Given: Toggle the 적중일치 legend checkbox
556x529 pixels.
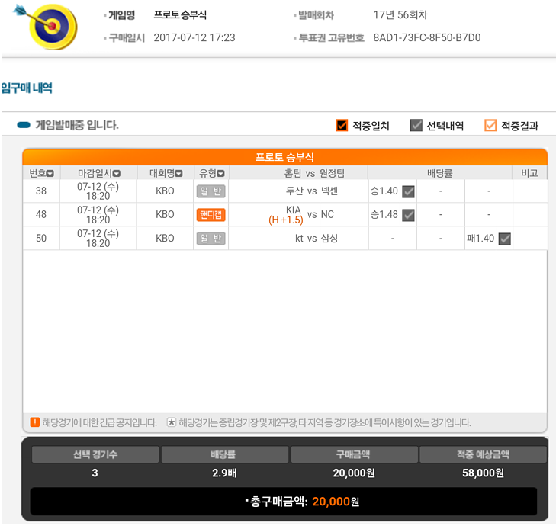Looking at the screenshot, I should [x=342, y=125].
